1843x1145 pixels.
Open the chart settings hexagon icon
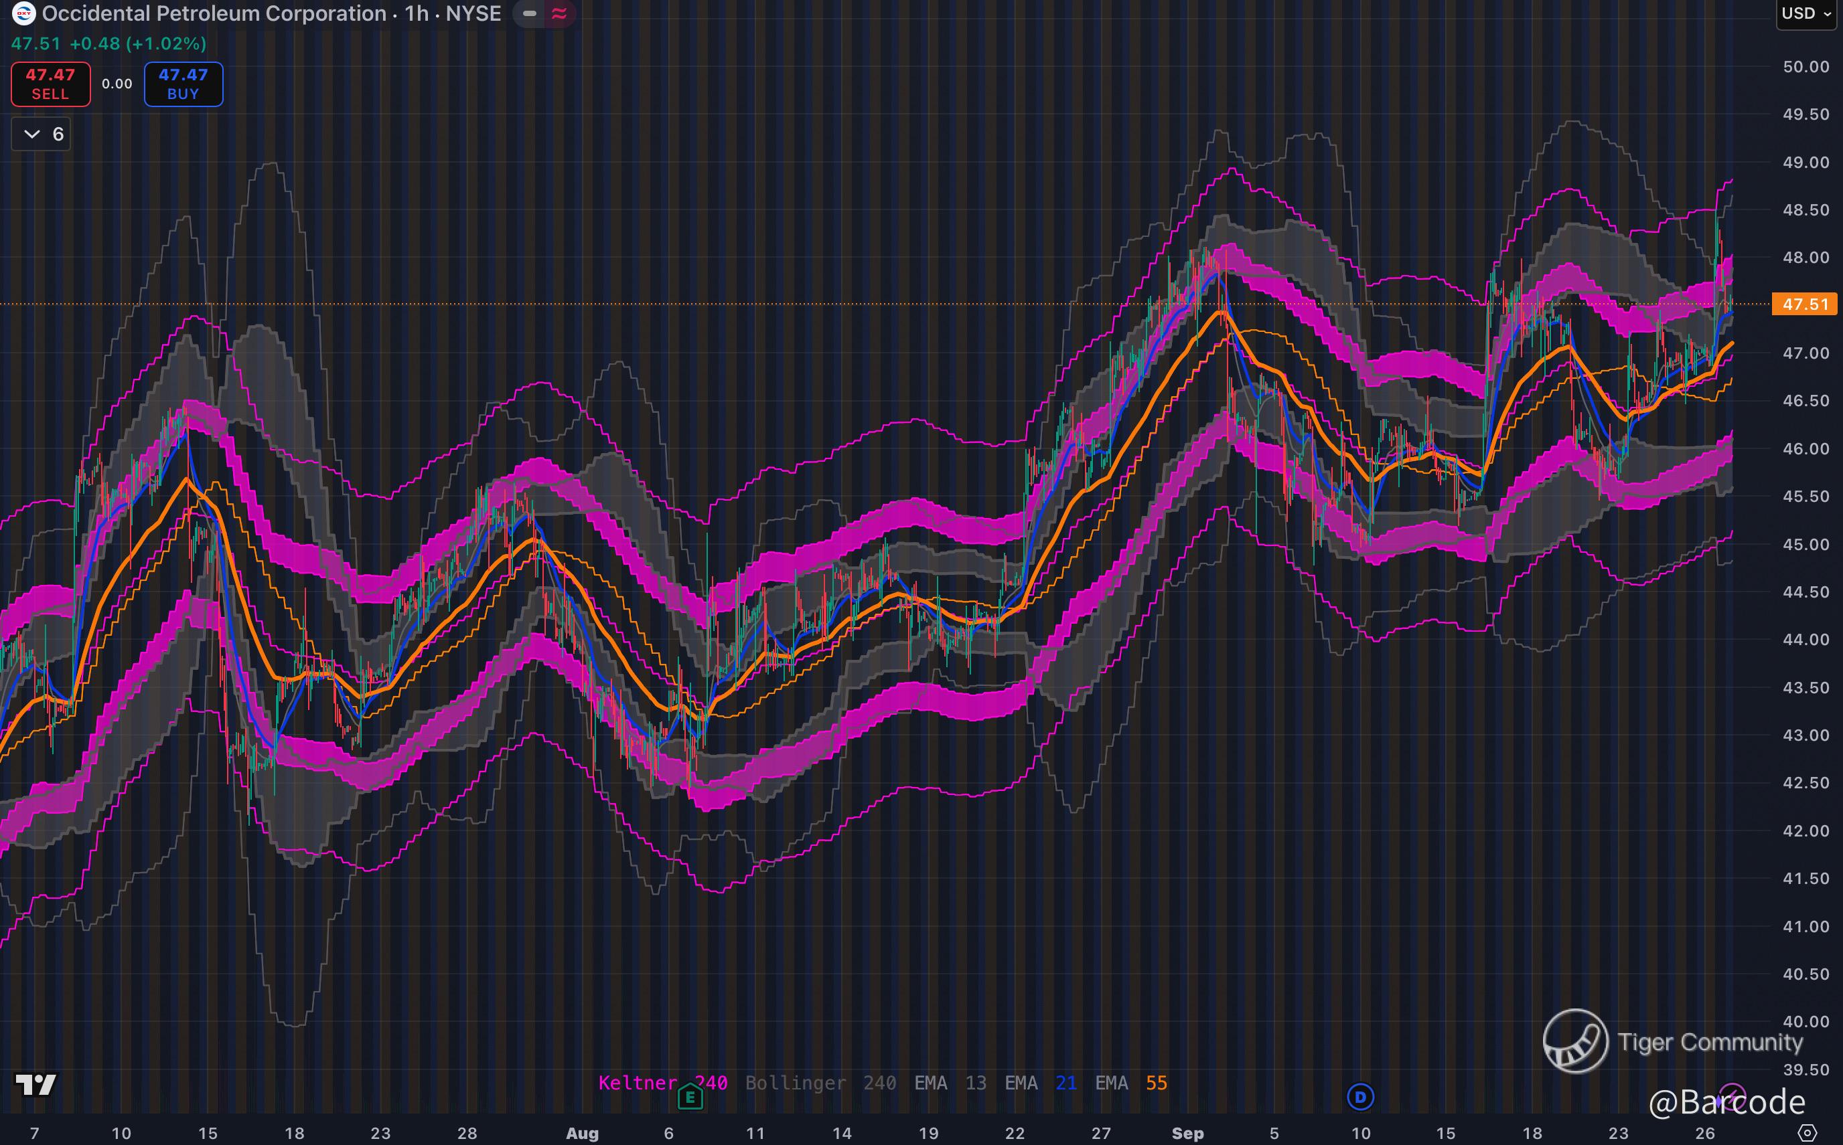pyautogui.click(x=1808, y=1133)
